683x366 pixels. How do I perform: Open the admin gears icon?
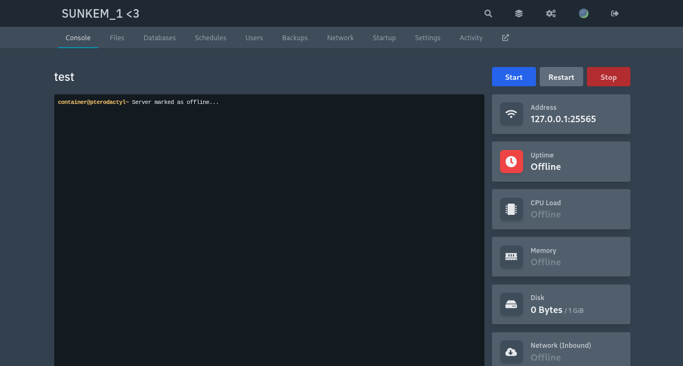pyautogui.click(x=551, y=13)
